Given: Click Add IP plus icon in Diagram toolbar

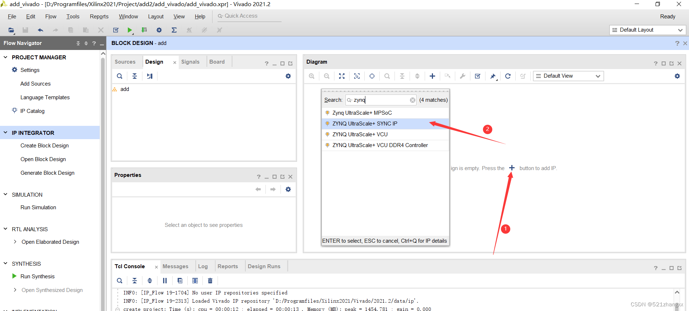Looking at the screenshot, I should [x=432, y=76].
